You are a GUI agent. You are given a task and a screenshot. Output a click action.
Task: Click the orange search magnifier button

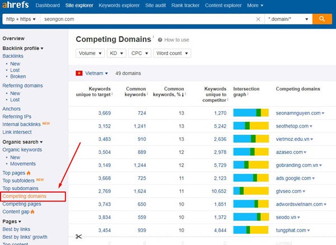(x=322, y=19)
